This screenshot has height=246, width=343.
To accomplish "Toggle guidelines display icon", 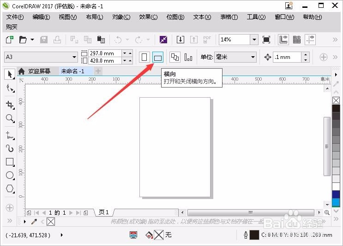I will click(310, 40).
